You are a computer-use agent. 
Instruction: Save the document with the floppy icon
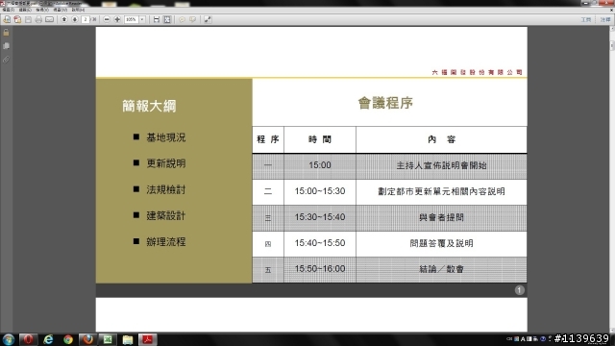click(28, 19)
